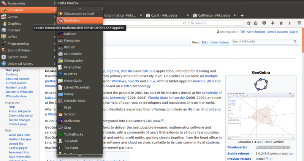Follow the Create account link
The width and height of the screenshot is (304, 161).
click(x=277, y=32)
